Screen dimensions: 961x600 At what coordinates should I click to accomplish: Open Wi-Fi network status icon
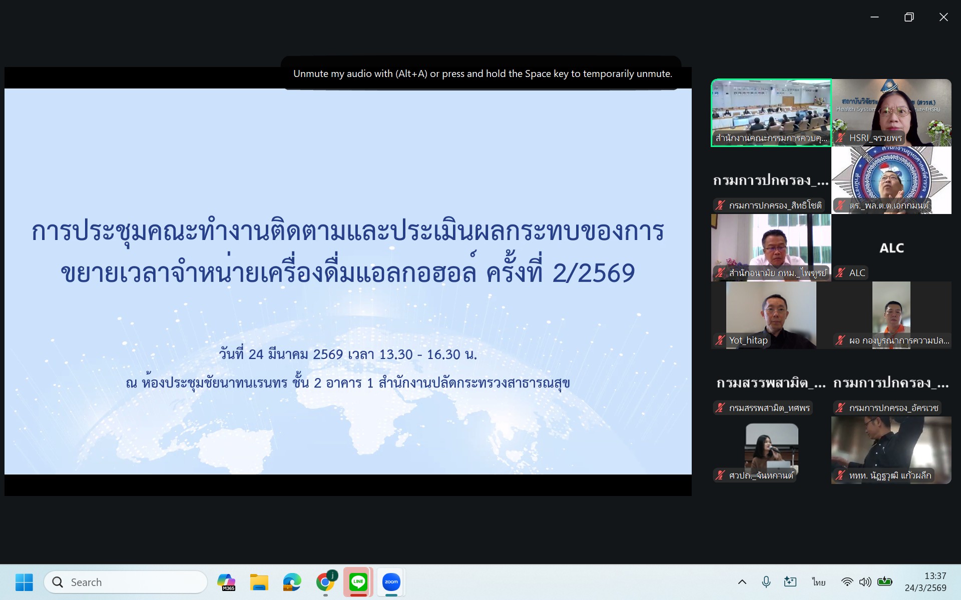pos(847,582)
